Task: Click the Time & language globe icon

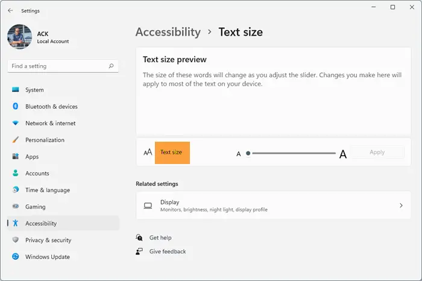Action: (x=16, y=190)
